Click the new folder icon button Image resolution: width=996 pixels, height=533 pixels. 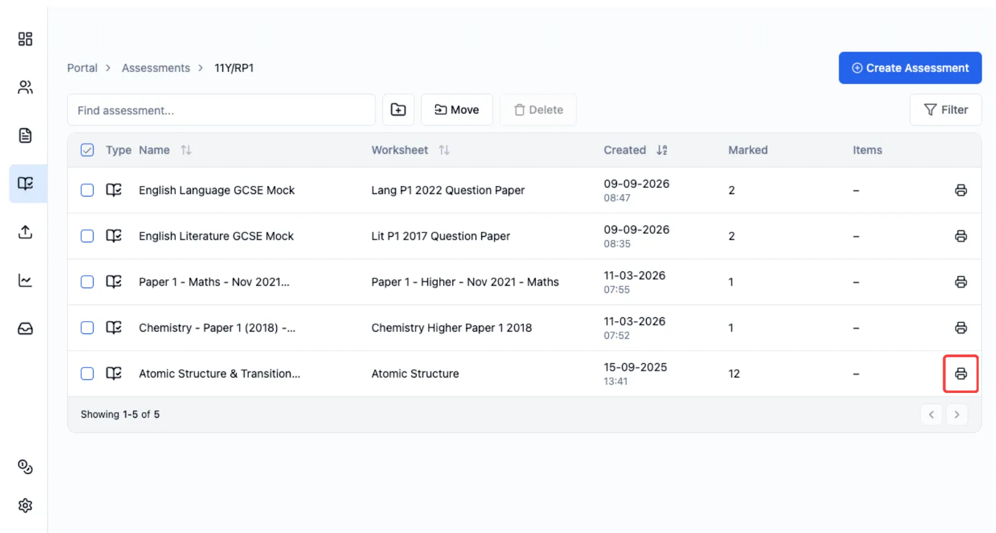click(398, 110)
